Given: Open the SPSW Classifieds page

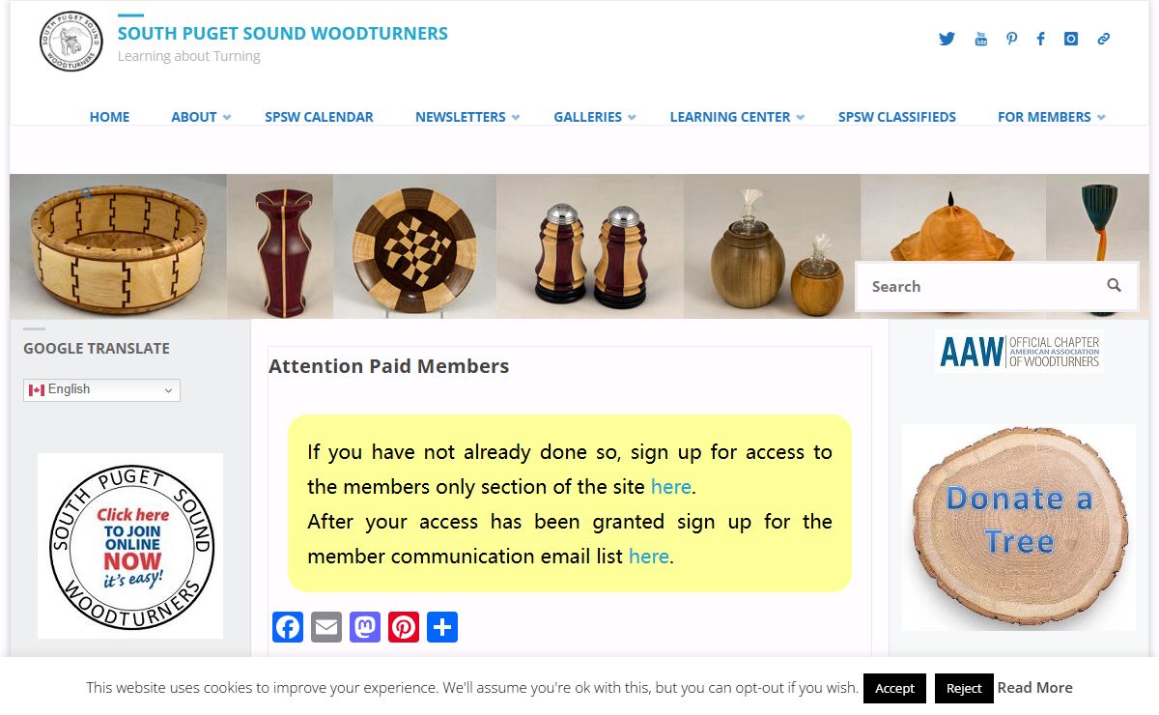Looking at the screenshot, I should pyautogui.click(x=896, y=117).
